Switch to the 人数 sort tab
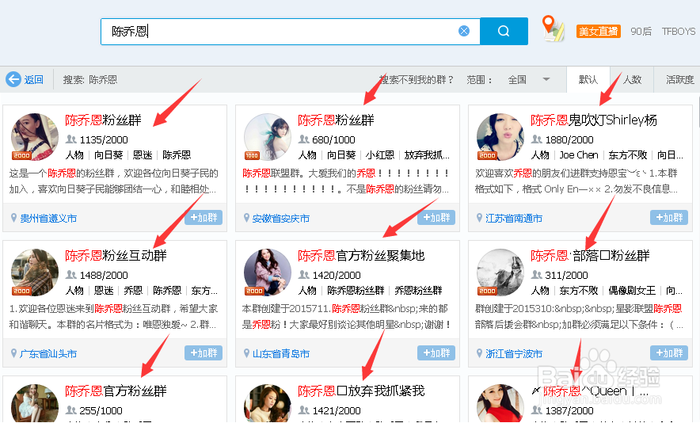The height and width of the screenshot is (423, 700). click(x=632, y=80)
